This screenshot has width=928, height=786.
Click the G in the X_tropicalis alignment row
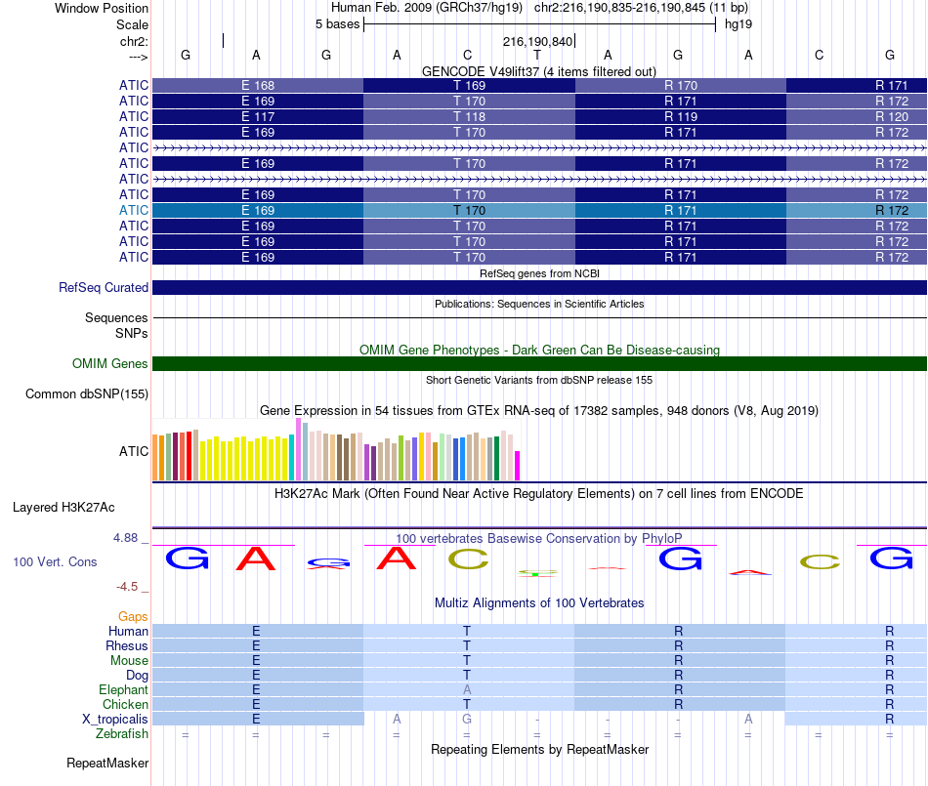[x=467, y=720]
